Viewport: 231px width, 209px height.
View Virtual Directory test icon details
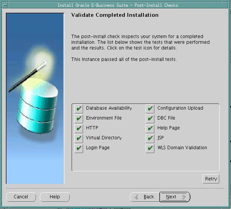79,138
